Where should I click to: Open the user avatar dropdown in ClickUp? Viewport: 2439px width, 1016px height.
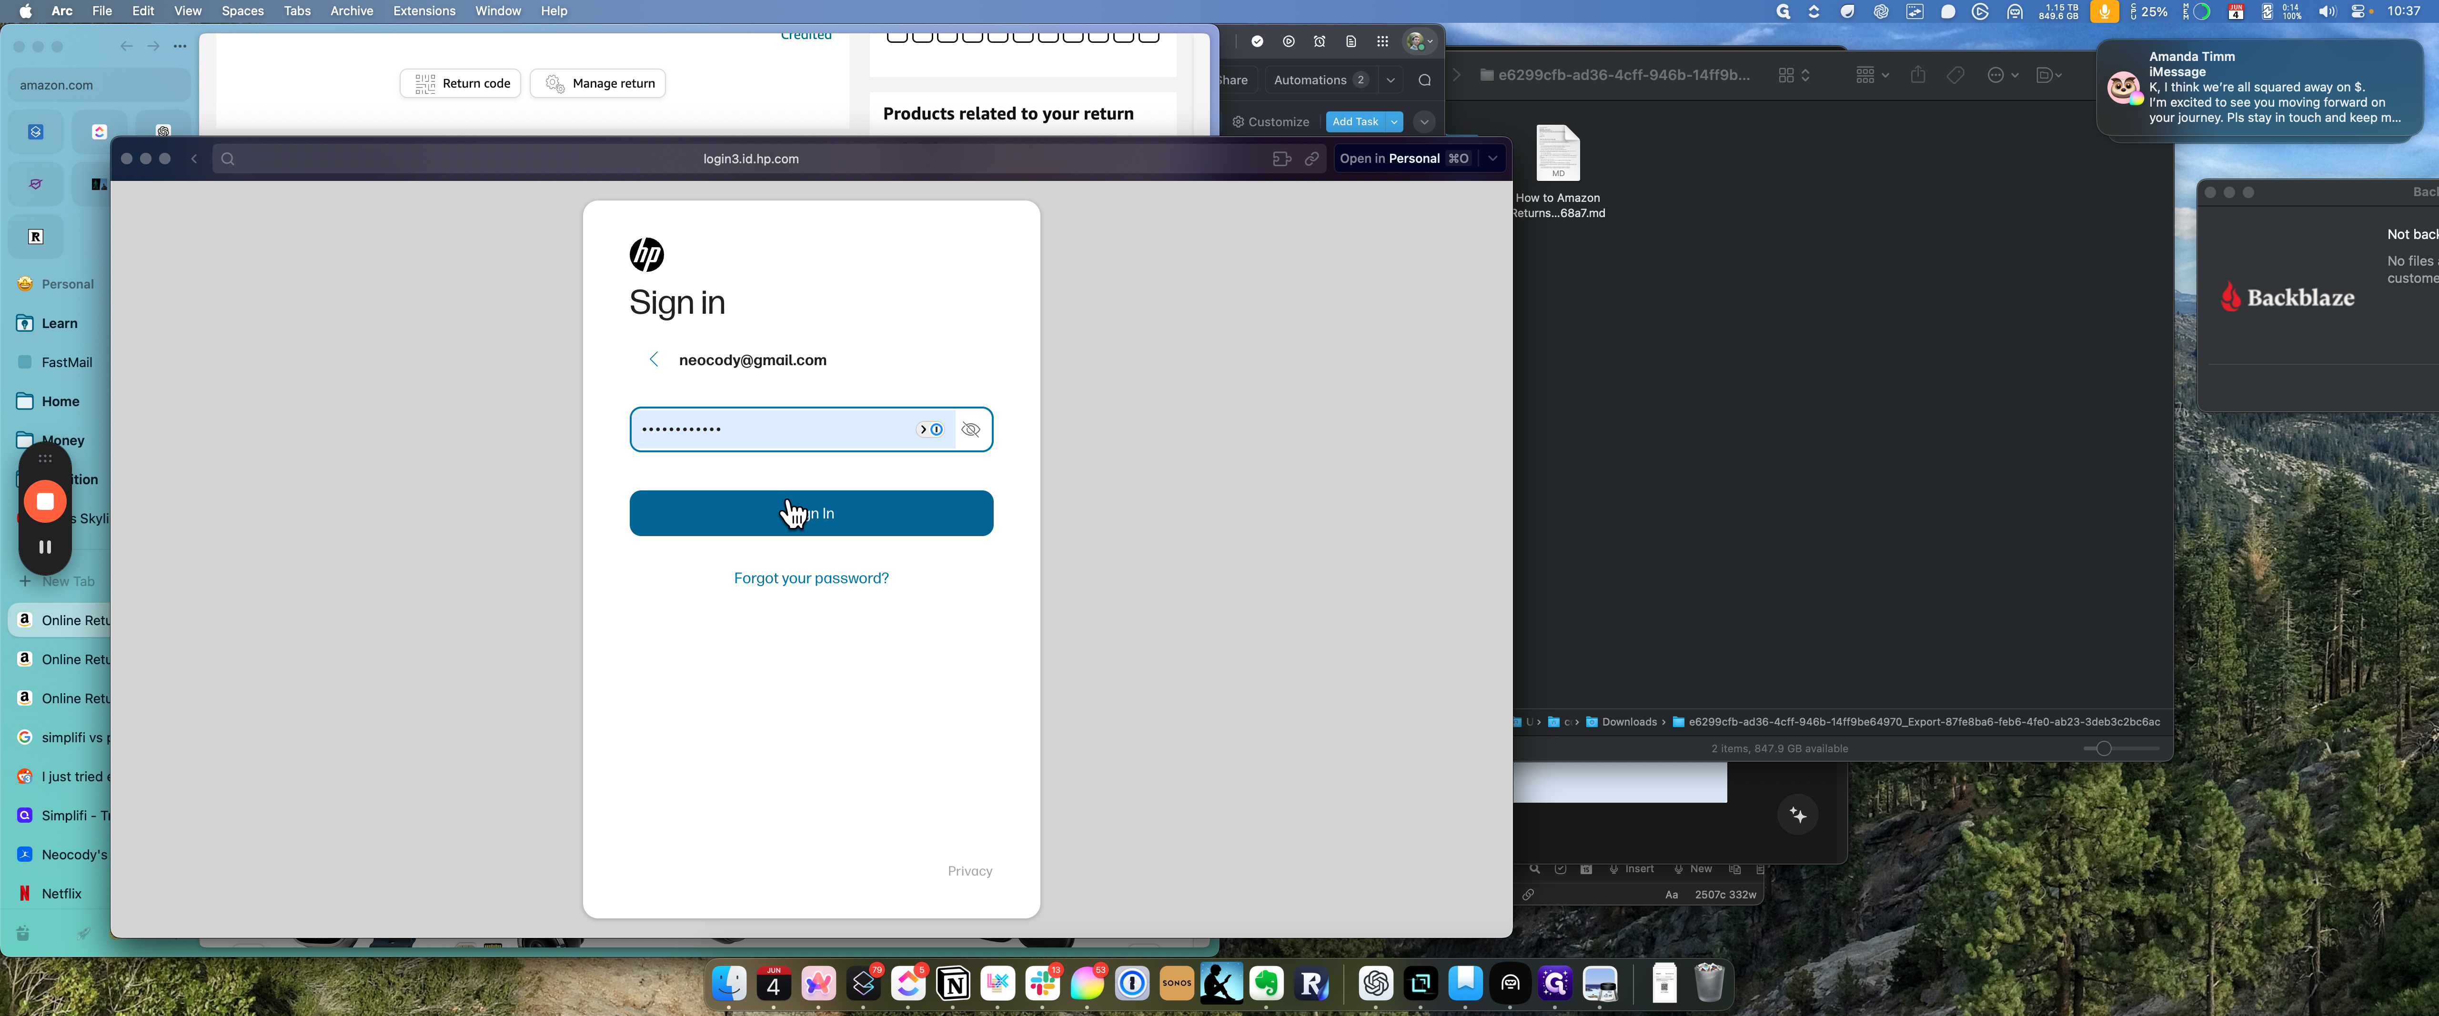click(x=1419, y=41)
